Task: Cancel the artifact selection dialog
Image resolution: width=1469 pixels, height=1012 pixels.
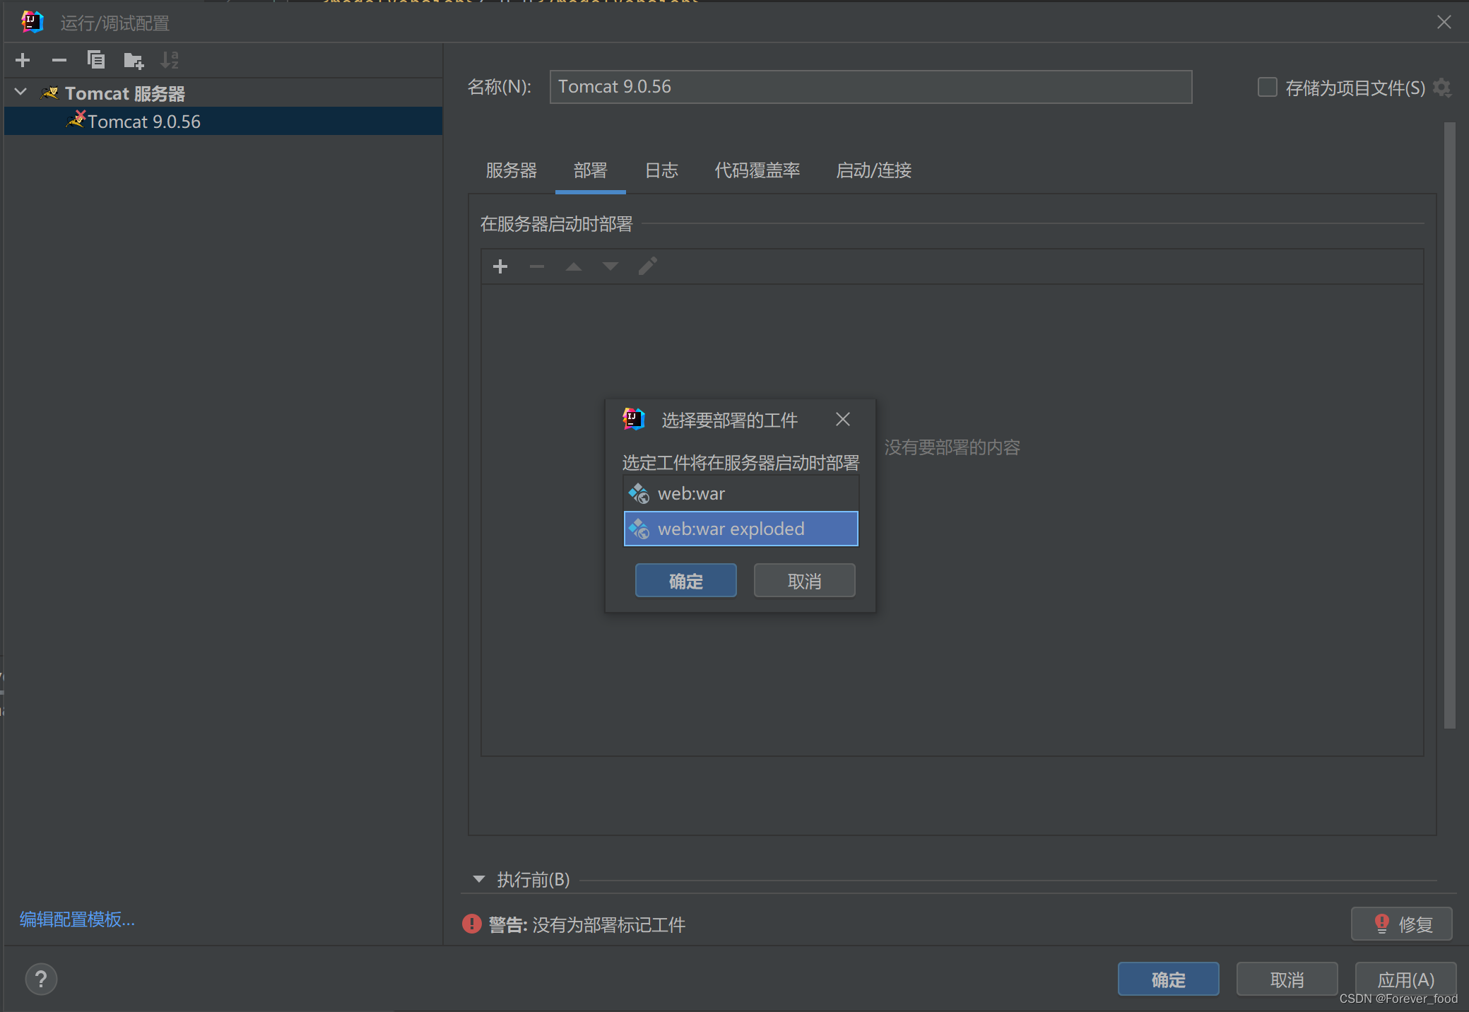Action: point(804,581)
